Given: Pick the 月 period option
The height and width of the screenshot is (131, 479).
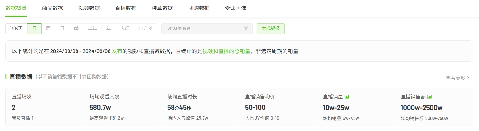Looking at the screenshot, I should [x=62, y=29].
